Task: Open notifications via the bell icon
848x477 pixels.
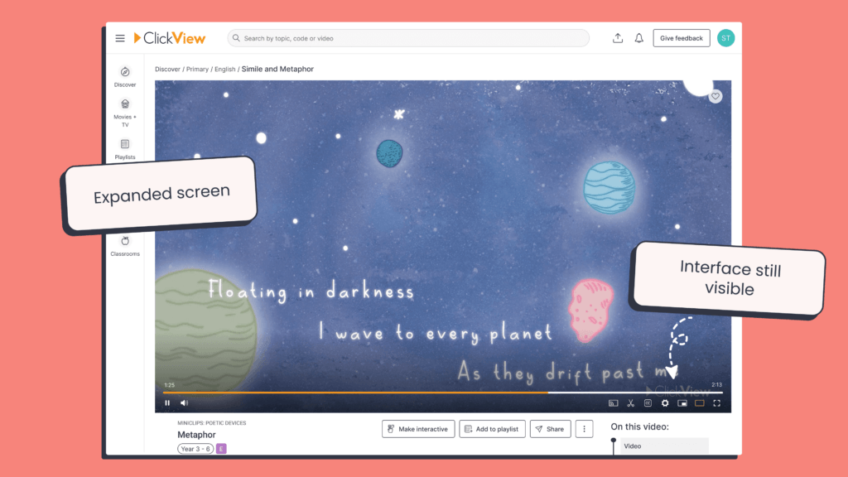Action: click(x=639, y=38)
